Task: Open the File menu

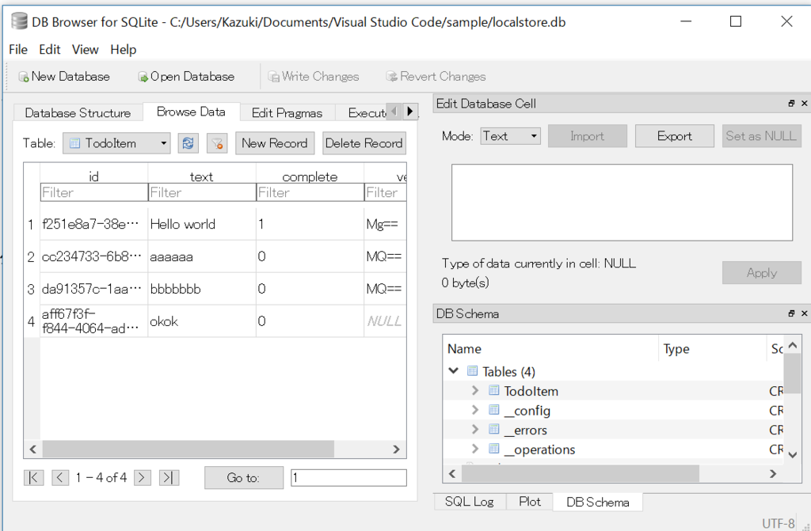Action: pyautogui.click(x=18, y=50)
